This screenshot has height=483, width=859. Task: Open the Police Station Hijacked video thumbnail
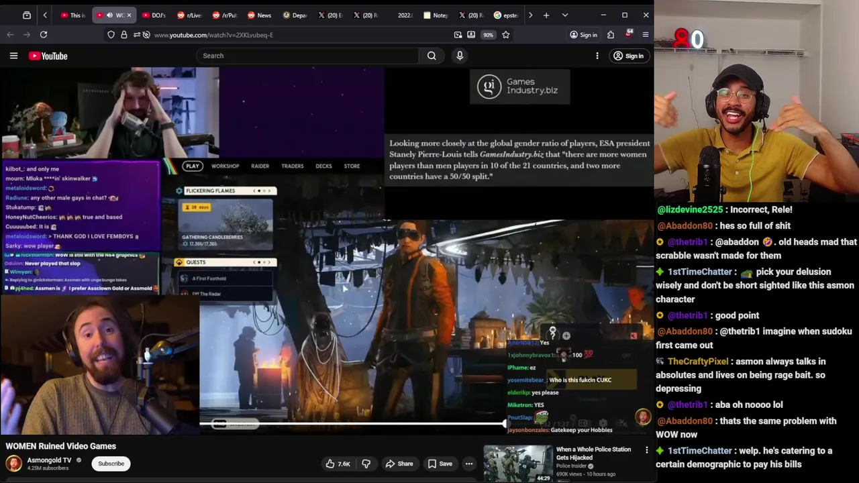pyautogui.click(x=518, y=464)
